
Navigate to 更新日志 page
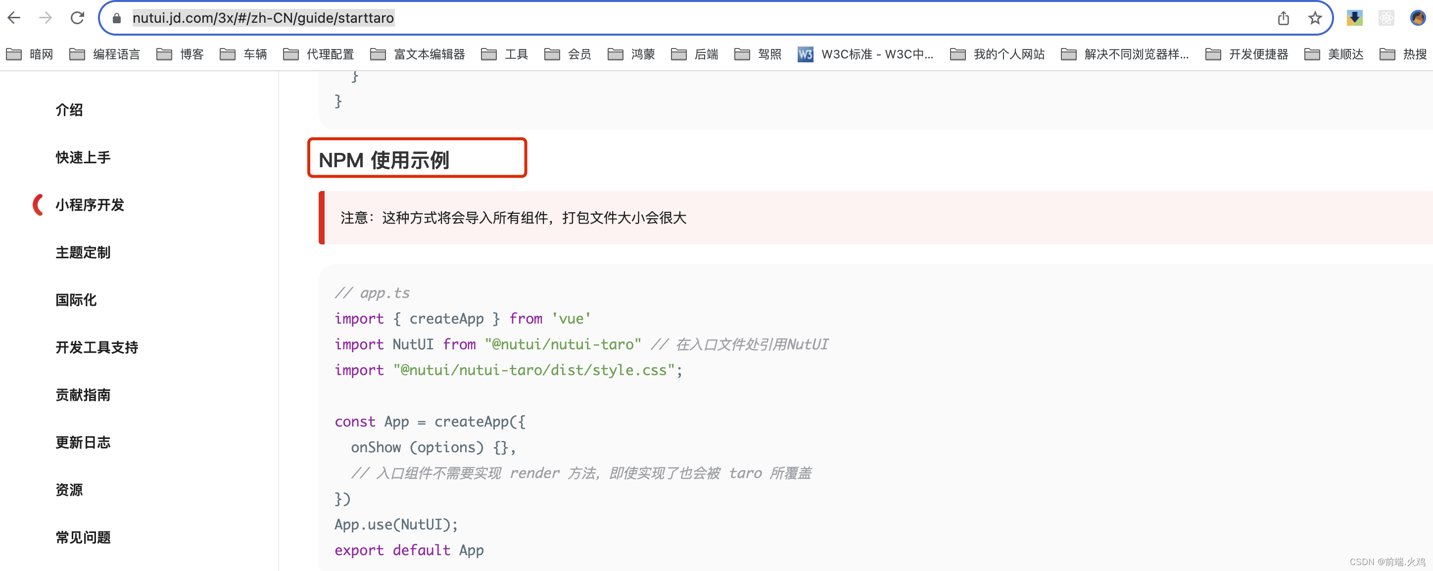point(83,442)
